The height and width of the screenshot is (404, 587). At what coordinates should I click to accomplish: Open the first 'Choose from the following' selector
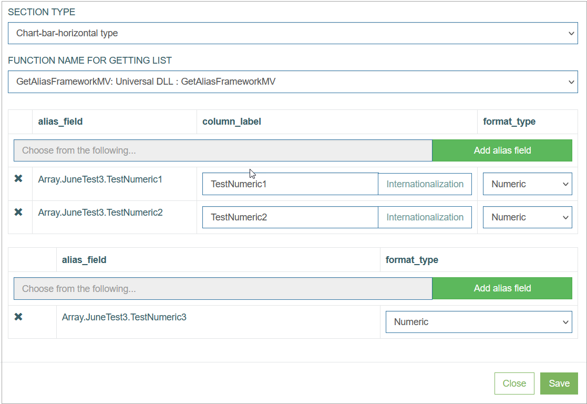(223, 150)
